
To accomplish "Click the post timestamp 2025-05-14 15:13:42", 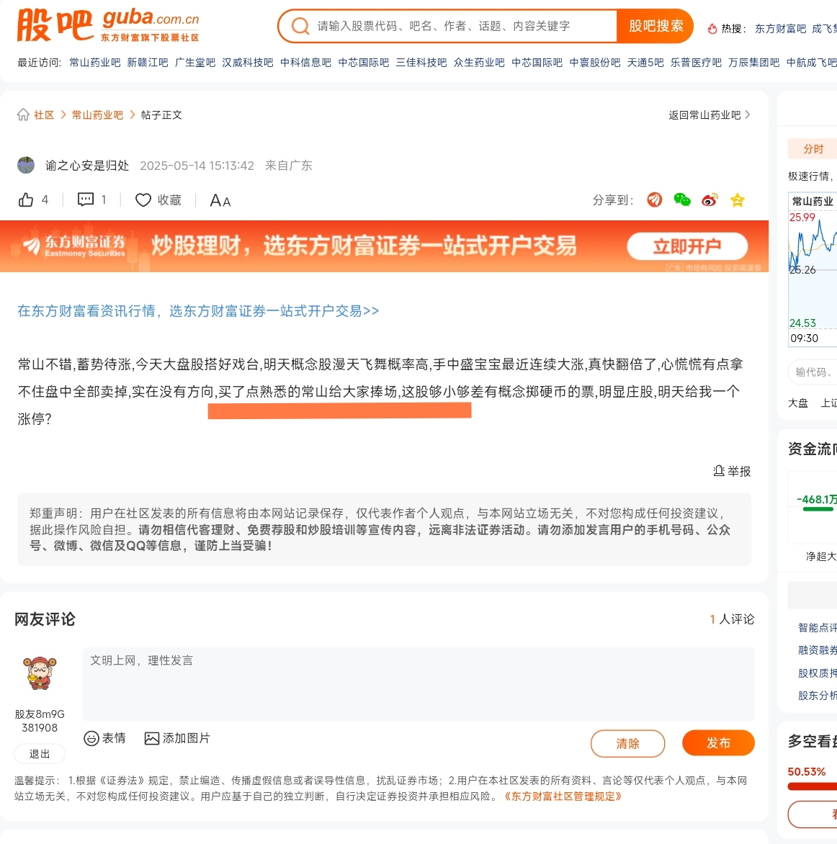I will tap(197, 165).
